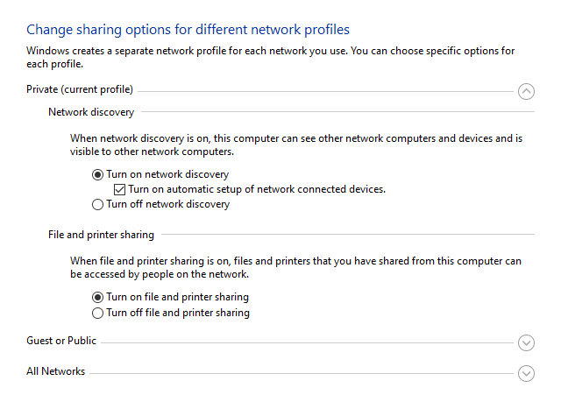Click the File and printer sharing subsection heading
Image resolution: width=561 pixels, height=409 pixels.
[102, 235]
